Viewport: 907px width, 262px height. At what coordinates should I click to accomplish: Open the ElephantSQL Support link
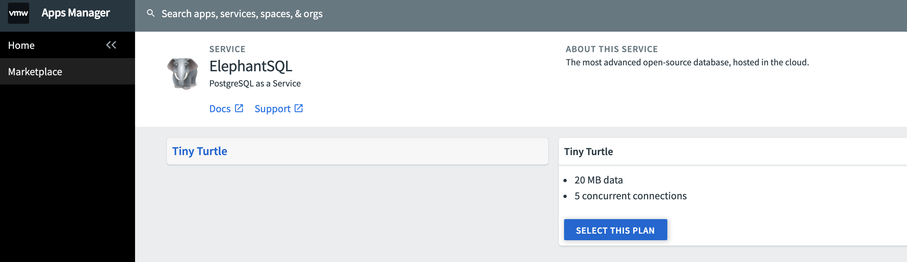coord(273,109)
